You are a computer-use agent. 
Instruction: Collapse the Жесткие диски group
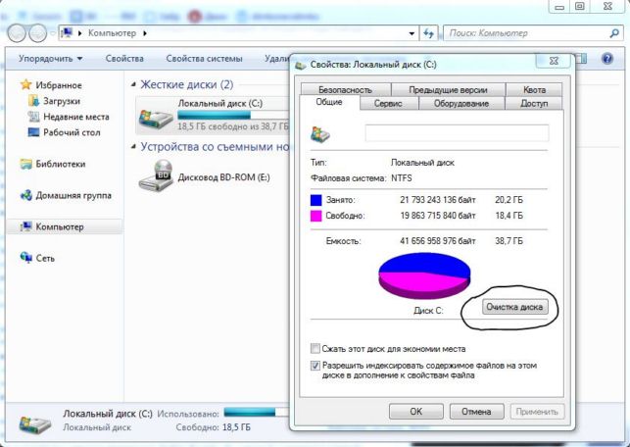pos(133,85)
